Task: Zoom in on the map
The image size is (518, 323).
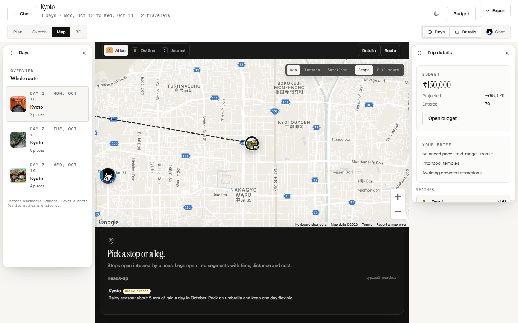Action: (x=398, y=197)
